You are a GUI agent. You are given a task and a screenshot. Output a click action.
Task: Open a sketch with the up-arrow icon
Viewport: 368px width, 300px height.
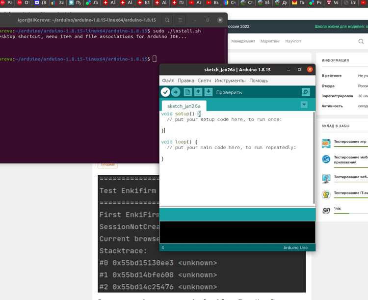(x=198, y=92)
